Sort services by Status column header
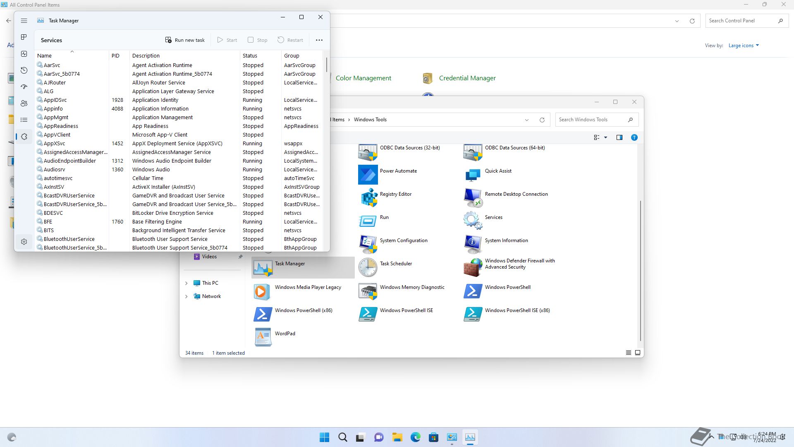 [261, 55]
